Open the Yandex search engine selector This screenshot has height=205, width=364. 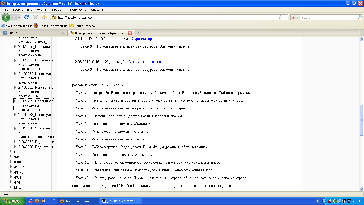pyautogui.click(x=295, y=17)
